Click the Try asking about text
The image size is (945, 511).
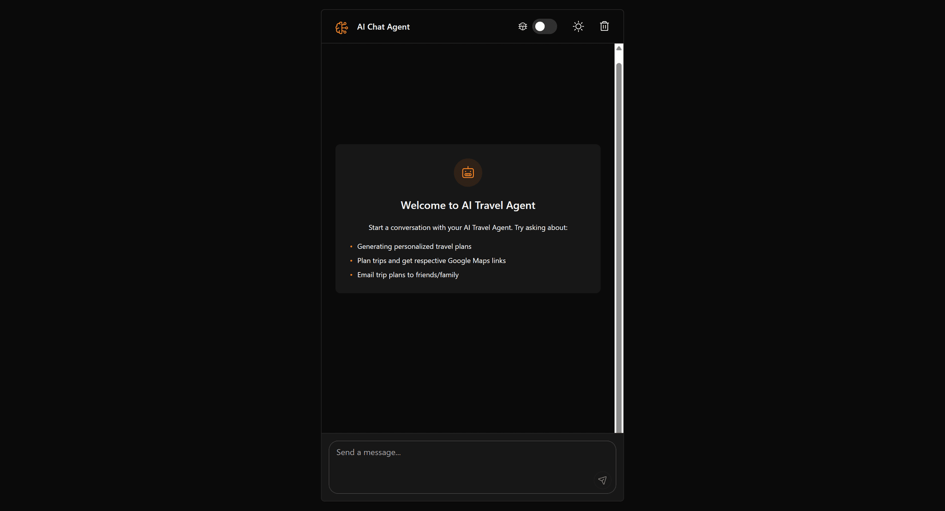pyautogui.click(x=541, y=228)
